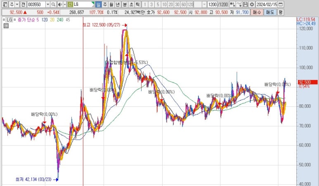
Task: Click the speaker sound icon
Action: (60, 4)
